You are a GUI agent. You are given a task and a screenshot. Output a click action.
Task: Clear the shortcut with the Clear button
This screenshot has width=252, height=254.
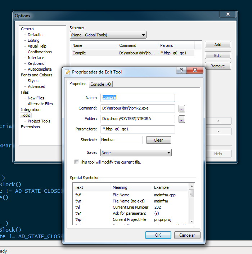click(158, 140)
